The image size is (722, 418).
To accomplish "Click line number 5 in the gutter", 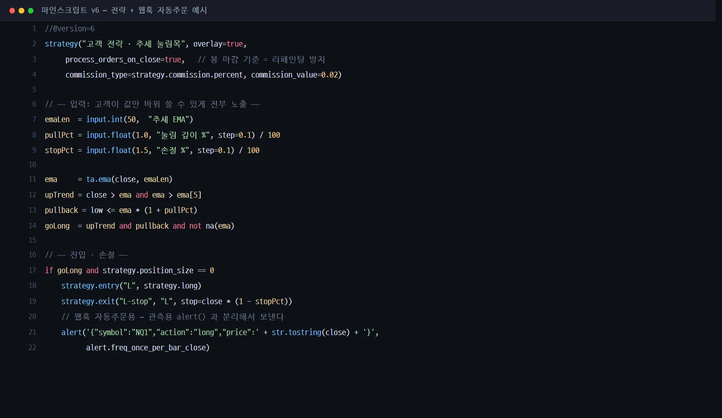I will point(34,90).
